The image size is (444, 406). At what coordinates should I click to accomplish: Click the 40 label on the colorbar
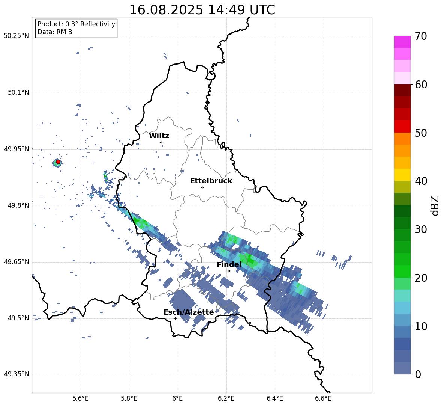pyautogui.click(x=421, y=181)
